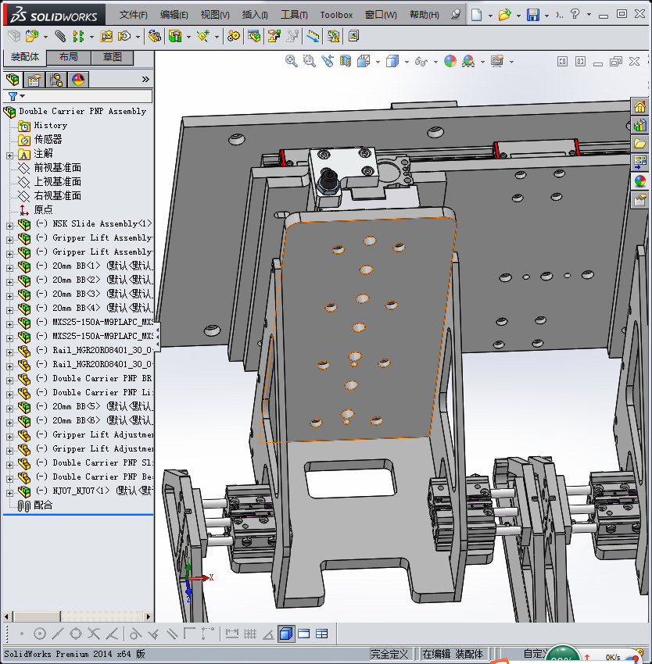
Task: Click the Save icon in title toolbar
Action: coord(533,15)
